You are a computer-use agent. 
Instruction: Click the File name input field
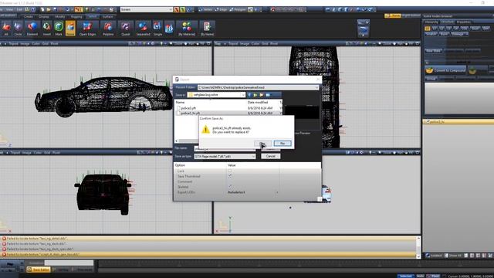pyautogui.click(x=225, y=148)
